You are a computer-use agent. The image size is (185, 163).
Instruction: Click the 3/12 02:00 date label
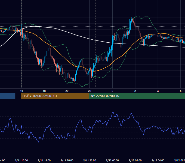(x=135, y=161)
